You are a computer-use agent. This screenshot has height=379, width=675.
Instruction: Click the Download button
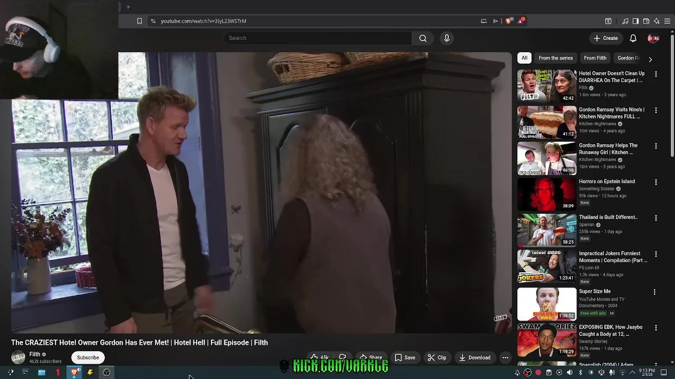pos(475,357)
